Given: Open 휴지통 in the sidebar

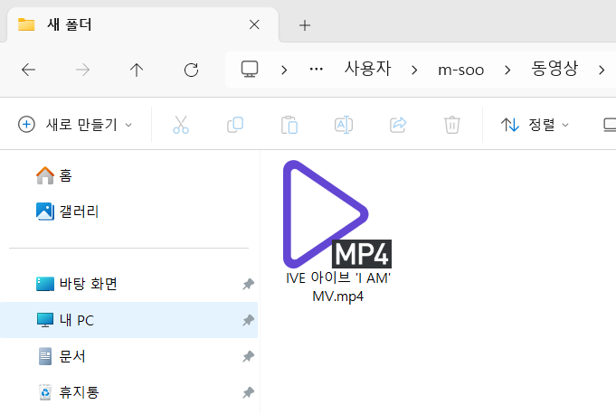Looking at the screenshot, I should tap(69, 392).
